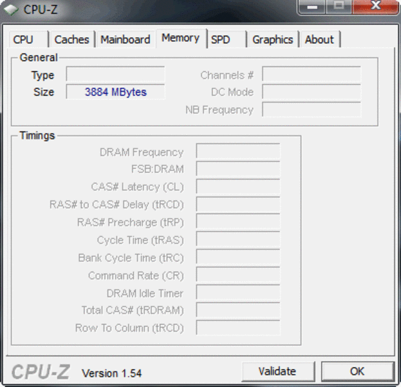Click the Type label

42,75
